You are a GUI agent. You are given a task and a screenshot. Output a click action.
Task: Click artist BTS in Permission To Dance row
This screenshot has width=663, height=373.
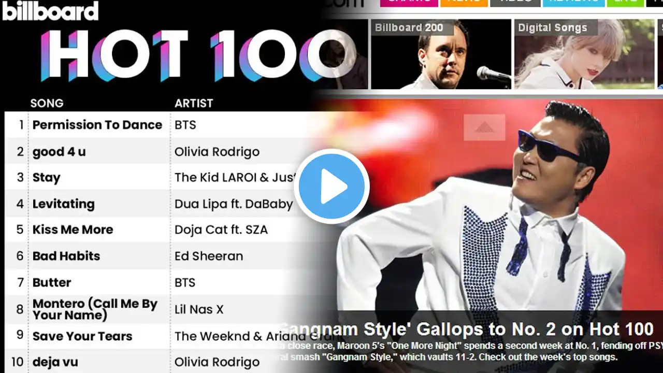[x=185, y=125]
